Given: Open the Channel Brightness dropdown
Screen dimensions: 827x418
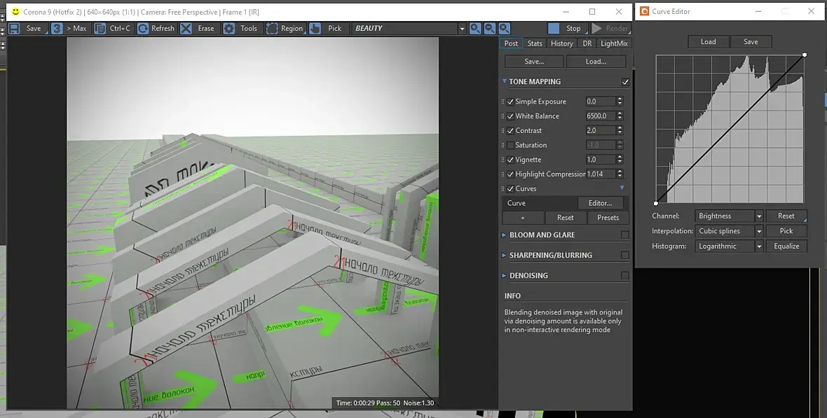Looking at the screenshot, I should [758, 216].
